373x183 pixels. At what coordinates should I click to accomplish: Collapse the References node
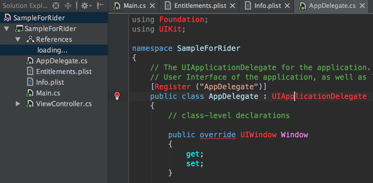point(18,40)
